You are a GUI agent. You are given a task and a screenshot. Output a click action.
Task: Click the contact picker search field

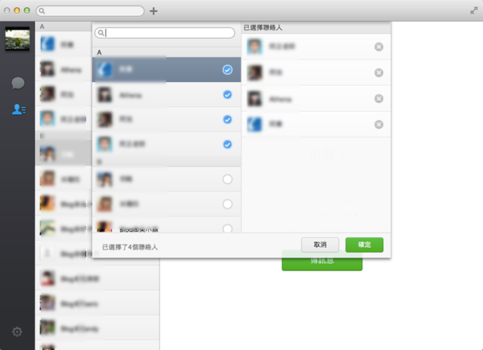(165, 33)
